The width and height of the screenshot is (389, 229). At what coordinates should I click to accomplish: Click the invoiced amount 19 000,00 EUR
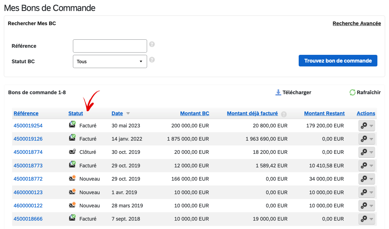click(270, 219)
